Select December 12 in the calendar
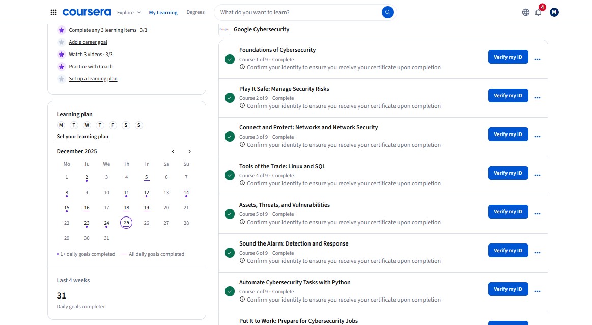This screenshot has height=325, width=592. [x=147, y=193]
